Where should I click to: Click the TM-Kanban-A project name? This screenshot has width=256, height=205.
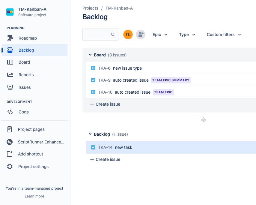pyautogui.click(x=32, y=9)
